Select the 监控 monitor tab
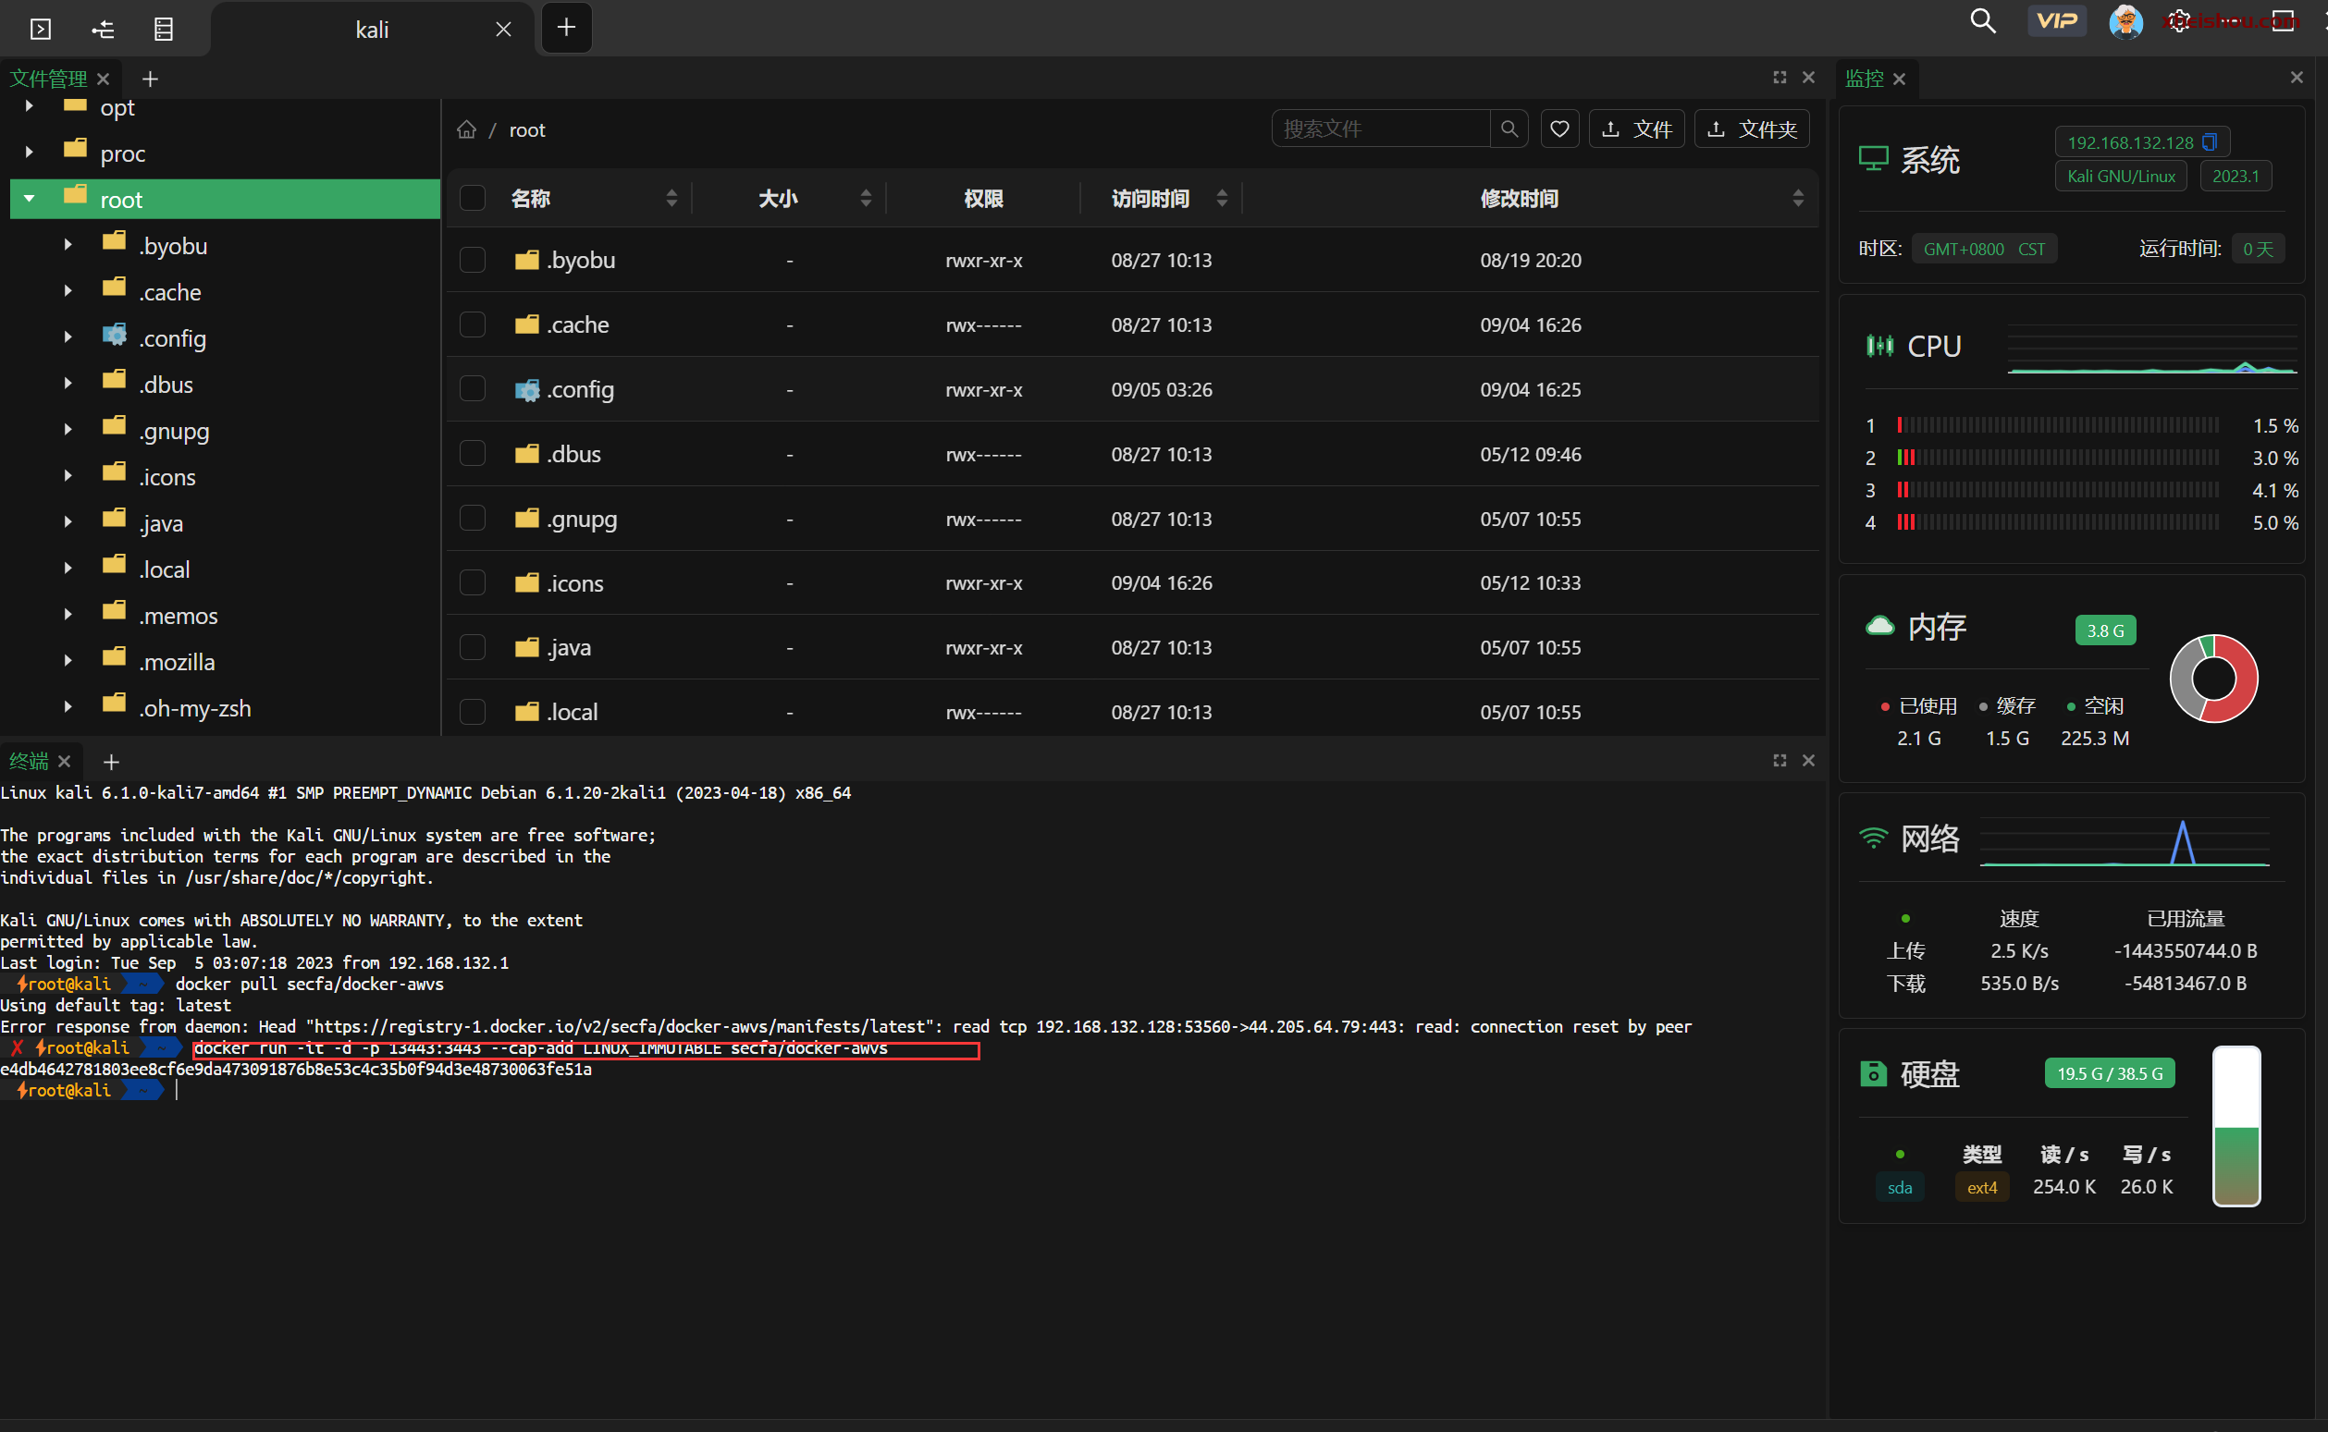The height and width of the screenshot is (1432, 2328). [1864, 79]
